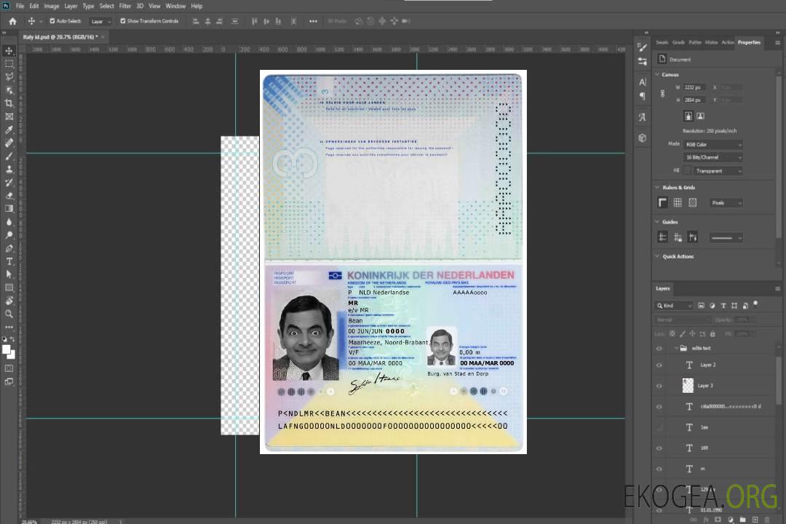
Task: Toggle visibility of the 169 text layer
Action: pyautogui.click(x=659, y=448)
